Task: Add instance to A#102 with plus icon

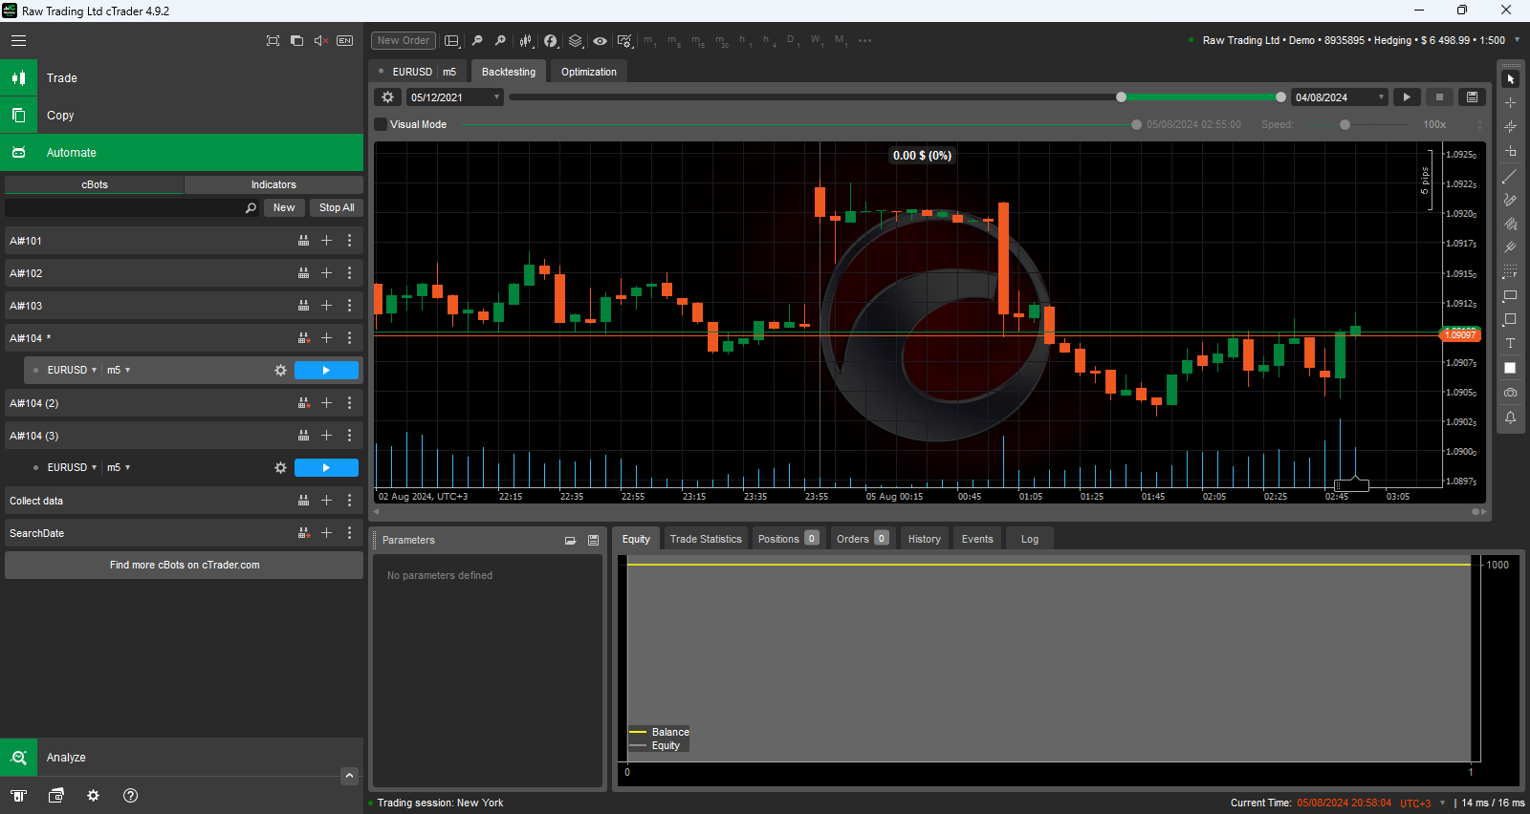Action: coord(326,273)
